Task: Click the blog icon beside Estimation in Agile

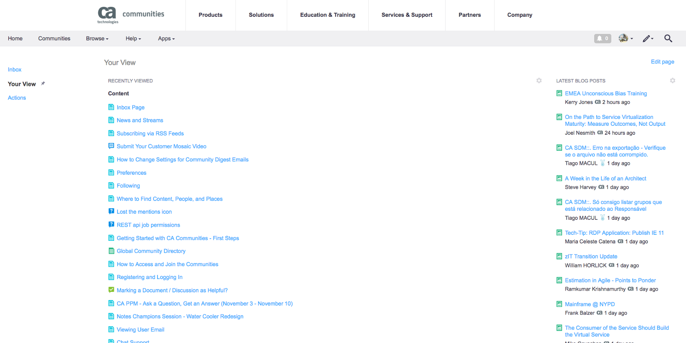Action: tap(559, 280)
